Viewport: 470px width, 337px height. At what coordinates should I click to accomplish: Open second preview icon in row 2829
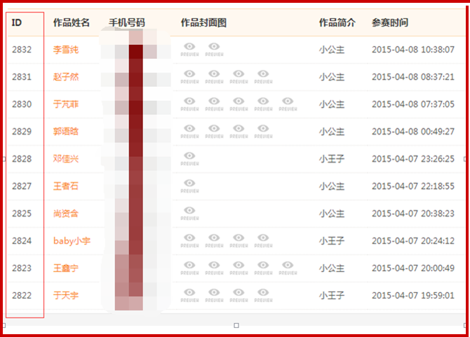tap(214, 130)
